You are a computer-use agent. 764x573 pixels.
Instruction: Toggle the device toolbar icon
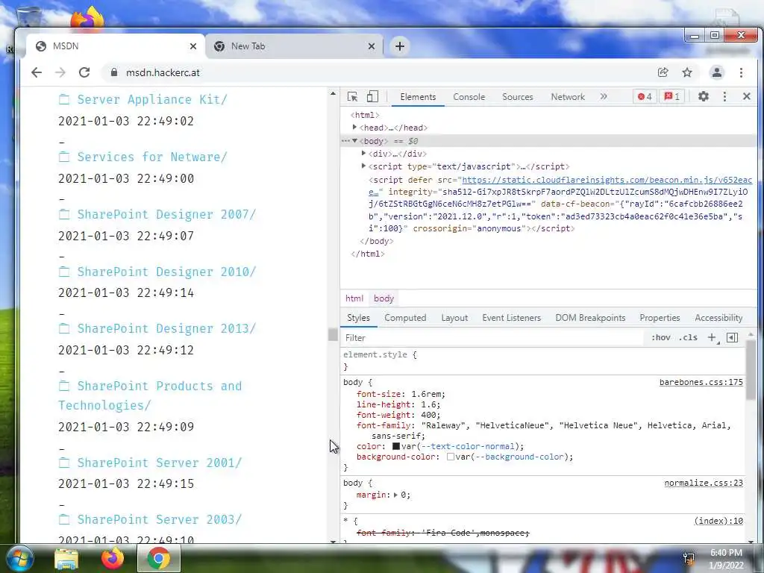coord(372,96)
